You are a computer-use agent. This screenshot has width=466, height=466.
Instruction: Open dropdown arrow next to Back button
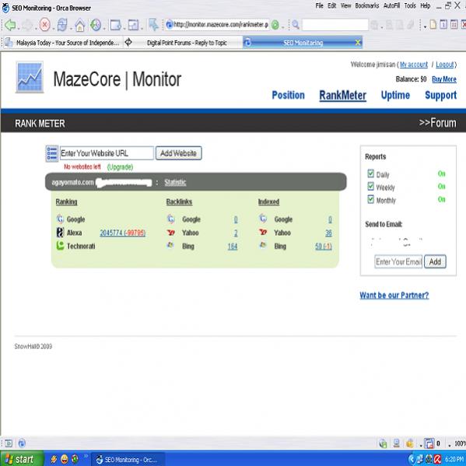(x=19, y=29)
